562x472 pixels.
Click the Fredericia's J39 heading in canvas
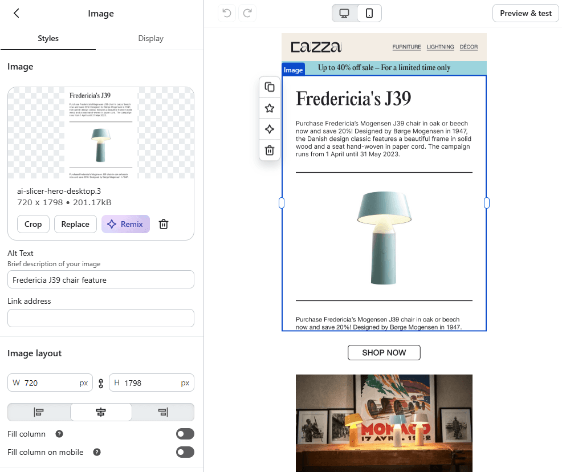pyautogui.click(x=353, y=99)
